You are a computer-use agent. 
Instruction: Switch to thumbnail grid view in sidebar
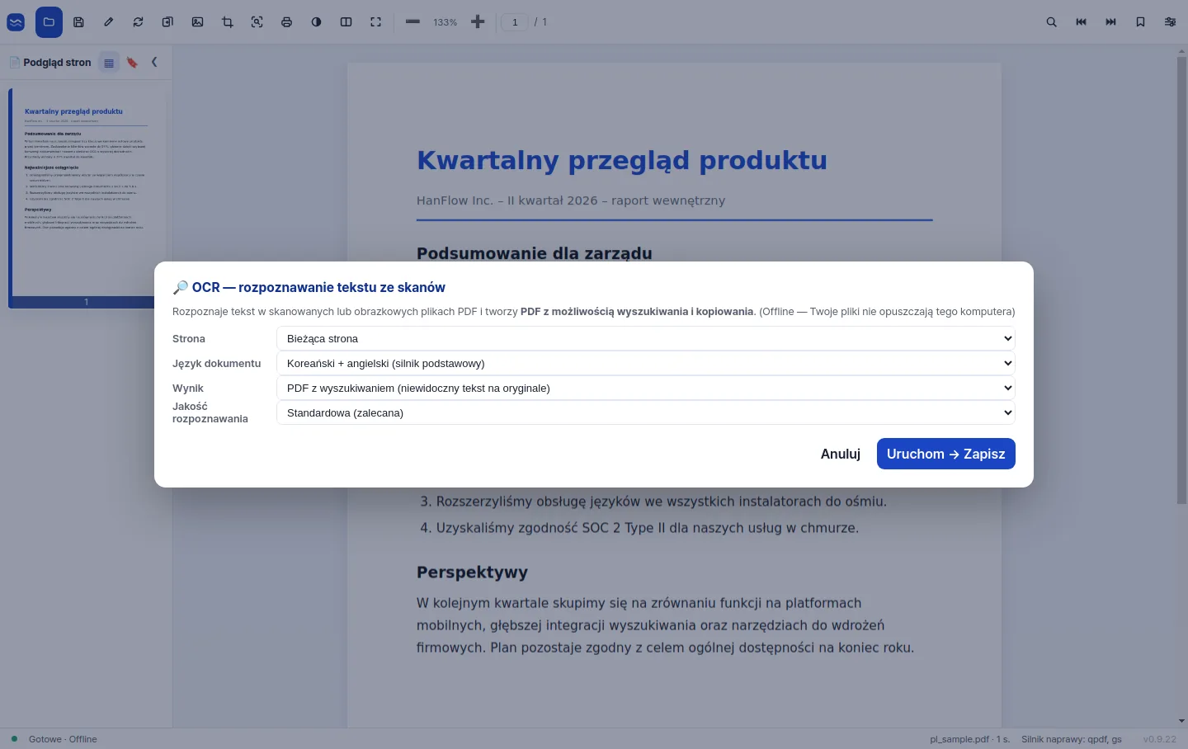tap(109, 63)
